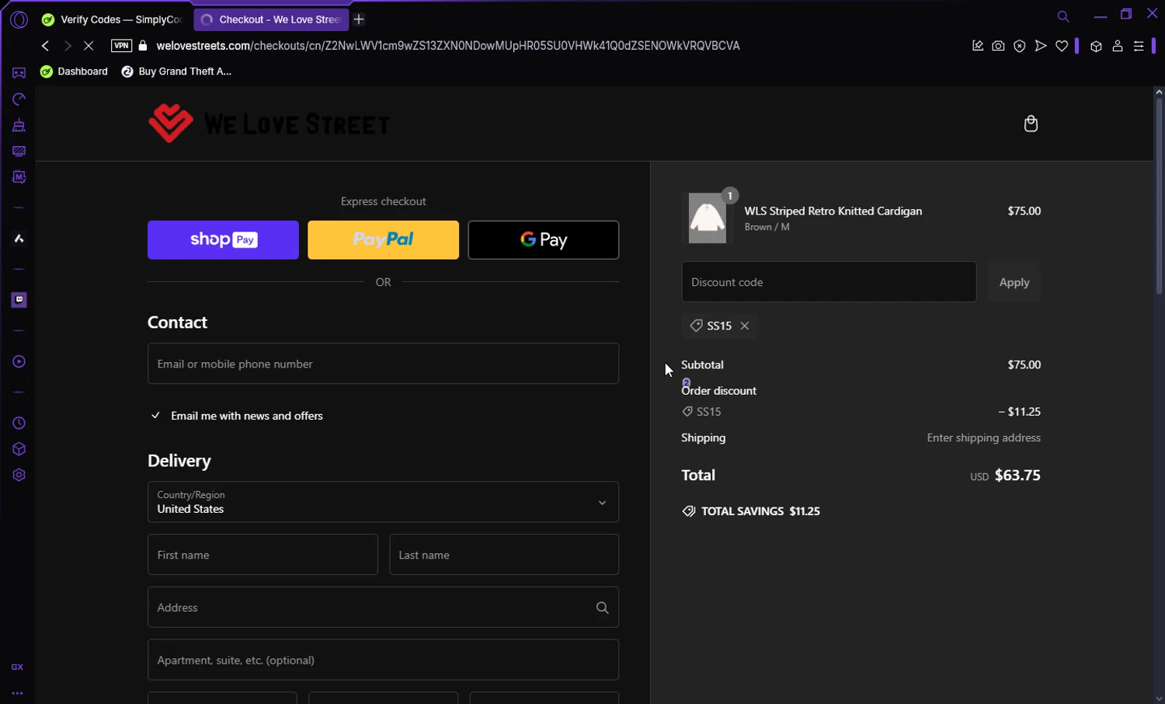Click the Address input field

point(383,608)
